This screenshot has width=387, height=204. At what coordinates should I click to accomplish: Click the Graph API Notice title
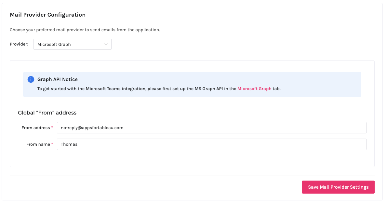click(58, 79)
